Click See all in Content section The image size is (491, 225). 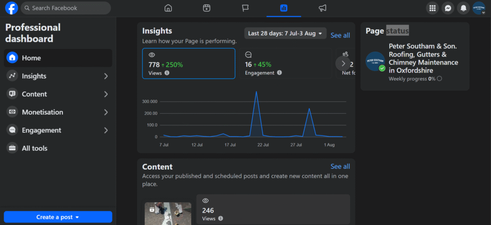(x=340, y=166)
